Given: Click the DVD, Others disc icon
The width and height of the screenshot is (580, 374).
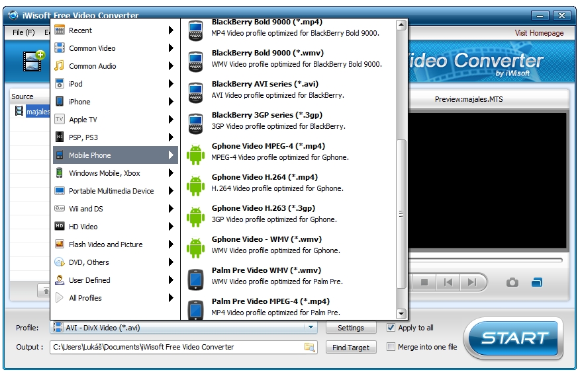Looking at the screenshot, I should [59, 262].
